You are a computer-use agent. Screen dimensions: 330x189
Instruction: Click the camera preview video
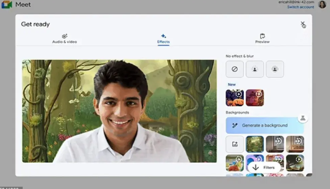pos(119,111)
